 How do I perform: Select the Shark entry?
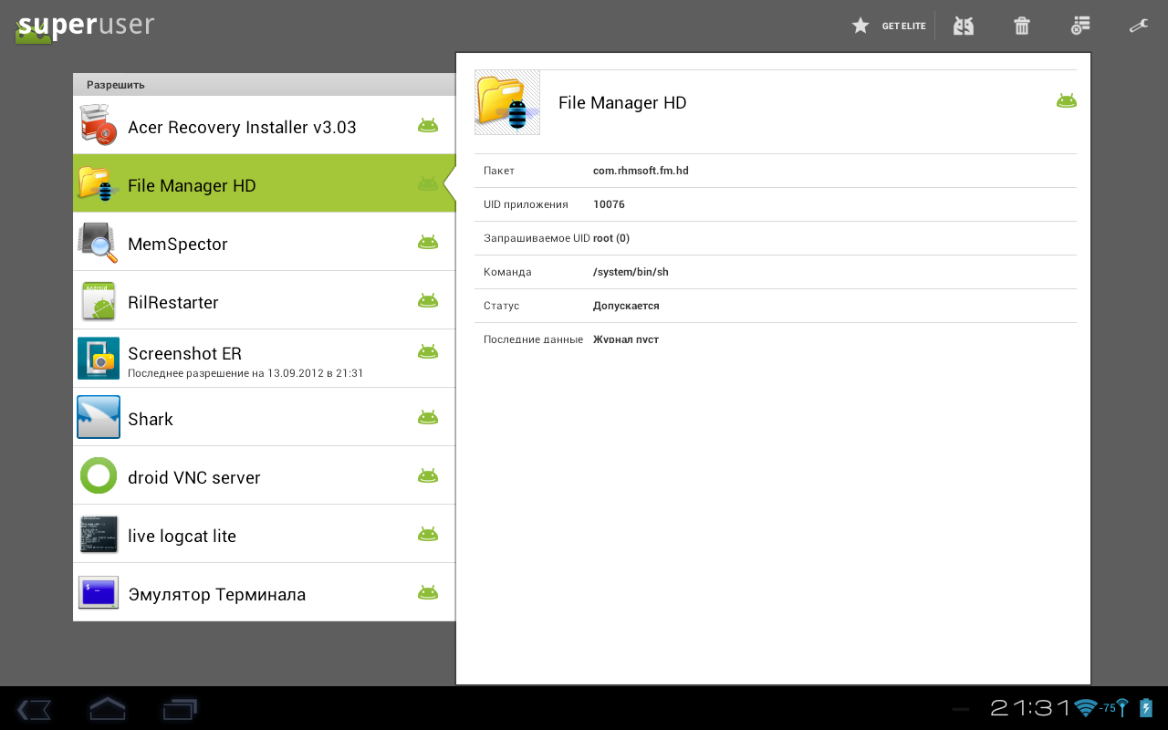coord(264,417)
